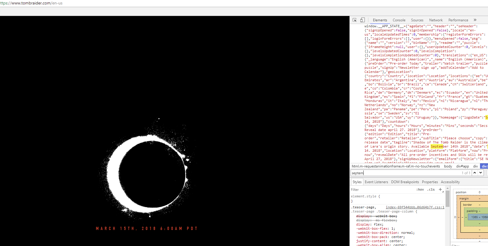Viewport: 488px width, 246px height.
Task: Click the 'display: flex;' declaration
Action: 370,224
